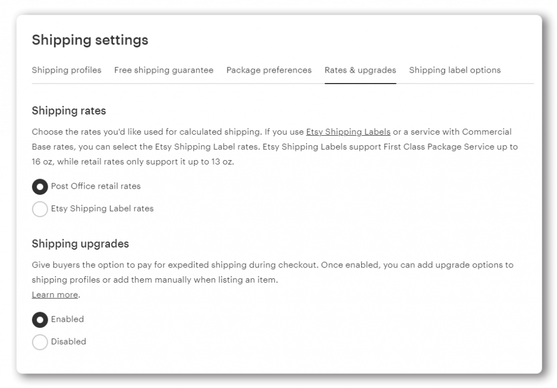557x388 pixels.
Task: Click the Etsy Shipping Label rates label text
Action: tap(102, 209)
